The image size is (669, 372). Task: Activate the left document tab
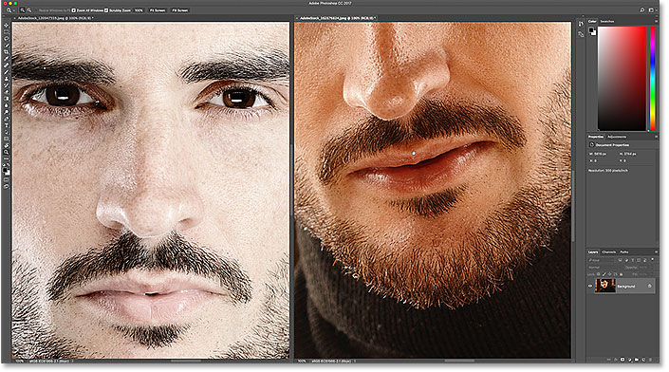[55, 18]
